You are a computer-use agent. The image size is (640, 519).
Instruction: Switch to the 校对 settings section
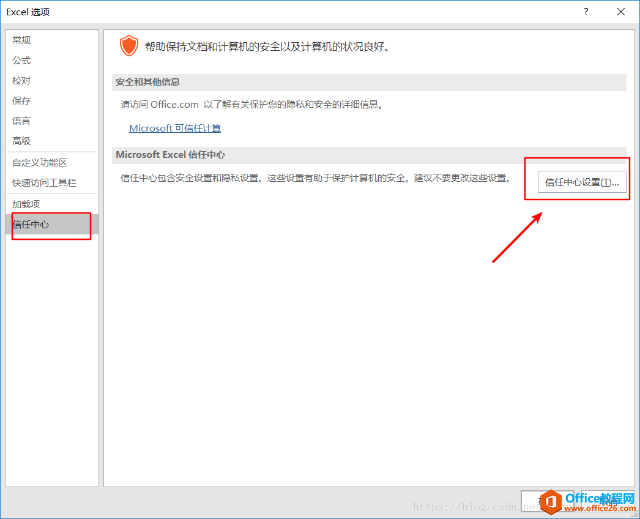point(21,80)
